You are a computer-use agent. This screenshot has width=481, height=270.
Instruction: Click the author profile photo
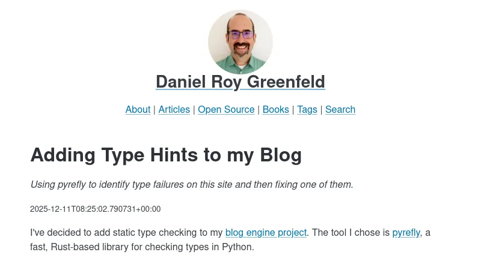(240, 42)
